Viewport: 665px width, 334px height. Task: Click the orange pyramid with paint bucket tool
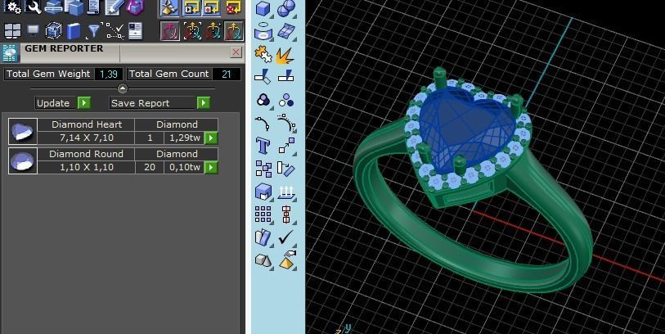(287, 260)
